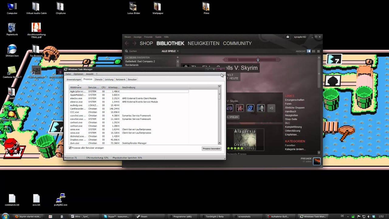Open Datei menu in Task Manager
This screenshot has height=219, width=389.
68,74
